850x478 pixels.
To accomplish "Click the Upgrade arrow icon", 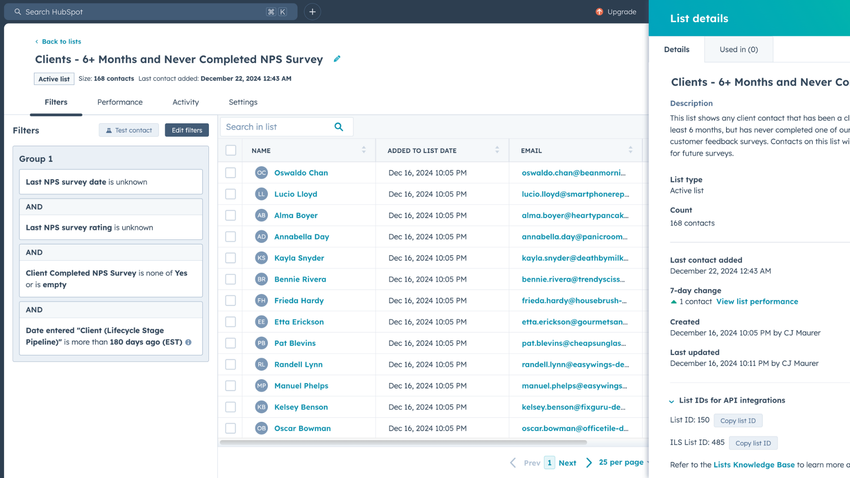I will pos(599,12).
